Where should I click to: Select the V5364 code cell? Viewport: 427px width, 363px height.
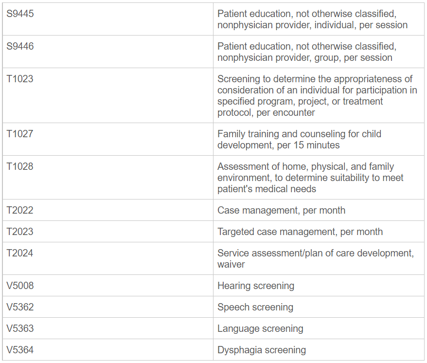click(x=20, y=350)
